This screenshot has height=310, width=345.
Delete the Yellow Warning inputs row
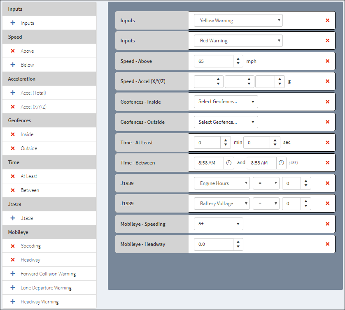327,20
